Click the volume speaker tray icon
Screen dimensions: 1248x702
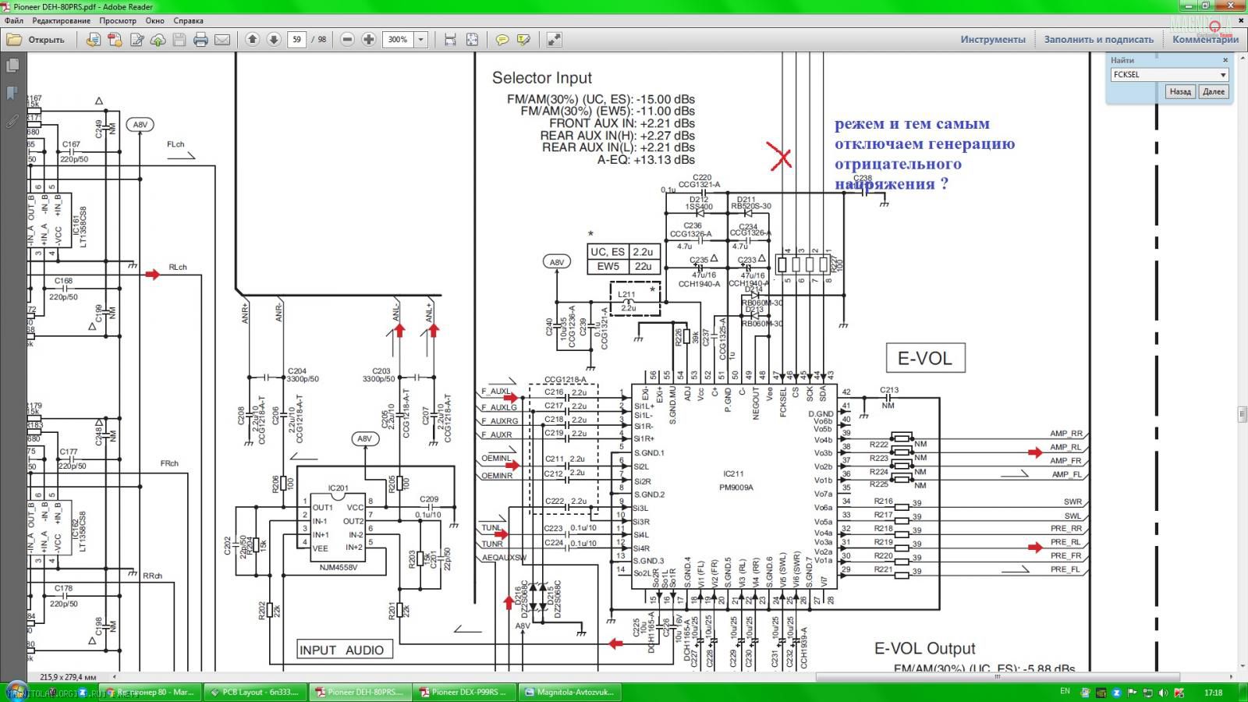(1163, 693)
